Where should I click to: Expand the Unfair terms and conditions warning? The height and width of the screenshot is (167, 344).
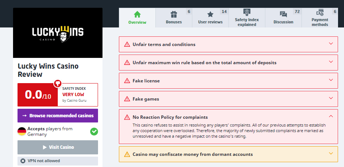coord(331,44)
